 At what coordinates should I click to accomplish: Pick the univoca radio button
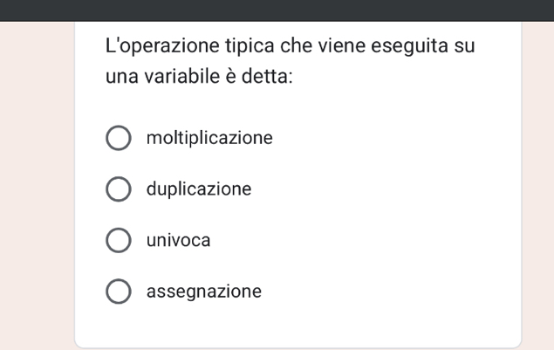(119, 241)
